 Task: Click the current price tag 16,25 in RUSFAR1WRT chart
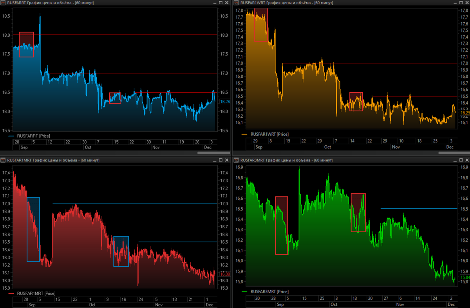pos(464,113)
